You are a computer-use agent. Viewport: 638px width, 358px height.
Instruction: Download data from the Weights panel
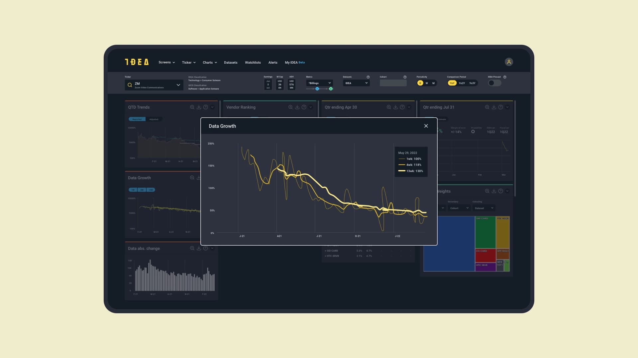pyautogui.click(x=493, y=191)
